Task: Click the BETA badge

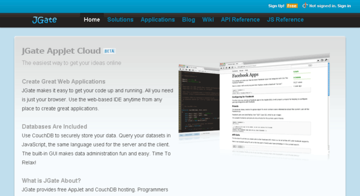Action: pyautogui.click(x=109, y=51)
